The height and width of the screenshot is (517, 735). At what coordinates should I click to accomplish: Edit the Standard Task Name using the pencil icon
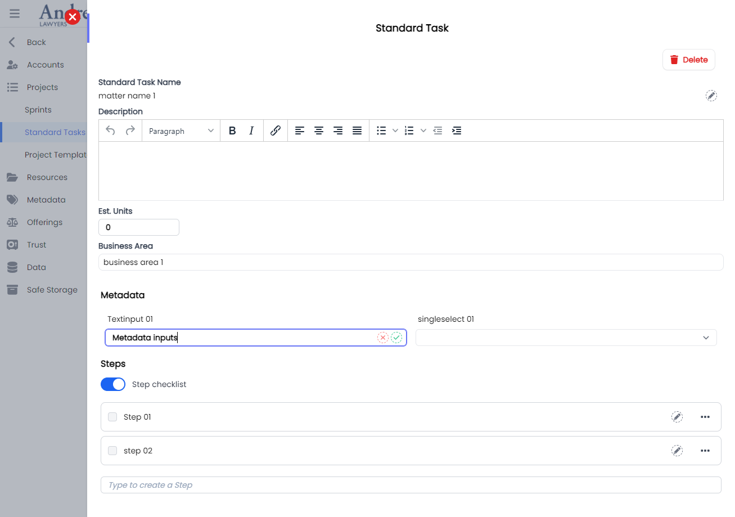(x=711, y=96)
